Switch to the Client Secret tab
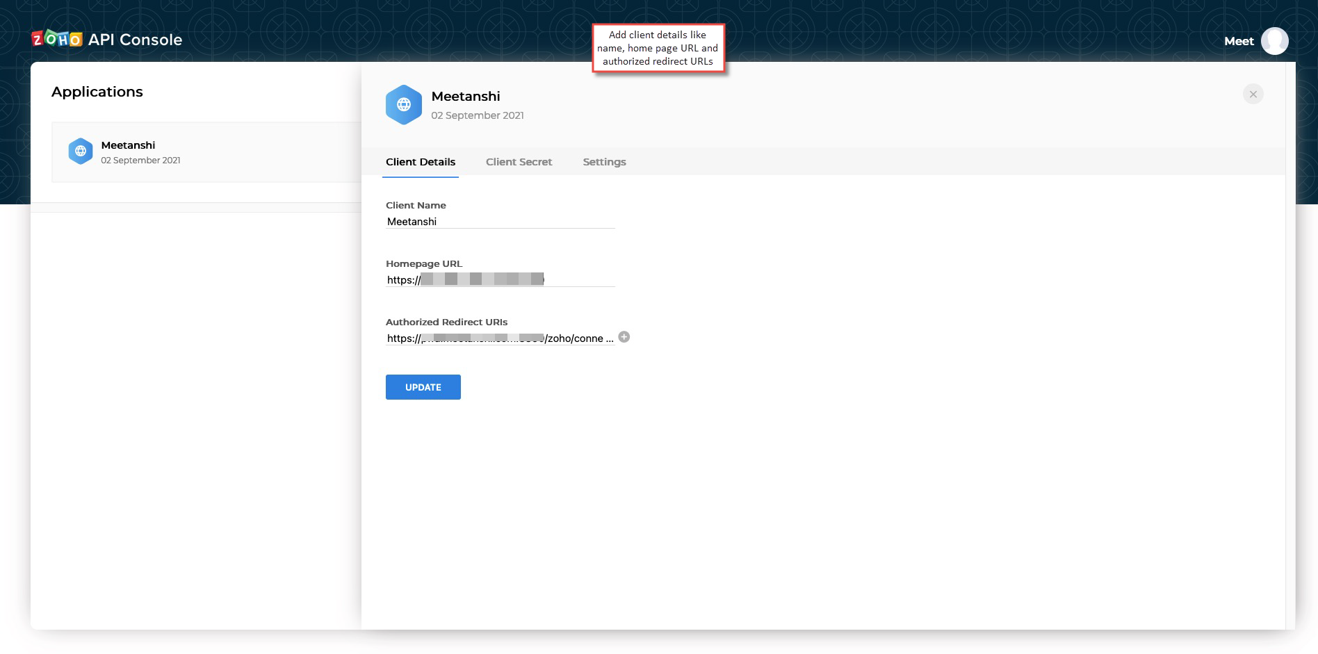Image resolution: width=1318 pixels, height=654 pixels. coord(519,162)
